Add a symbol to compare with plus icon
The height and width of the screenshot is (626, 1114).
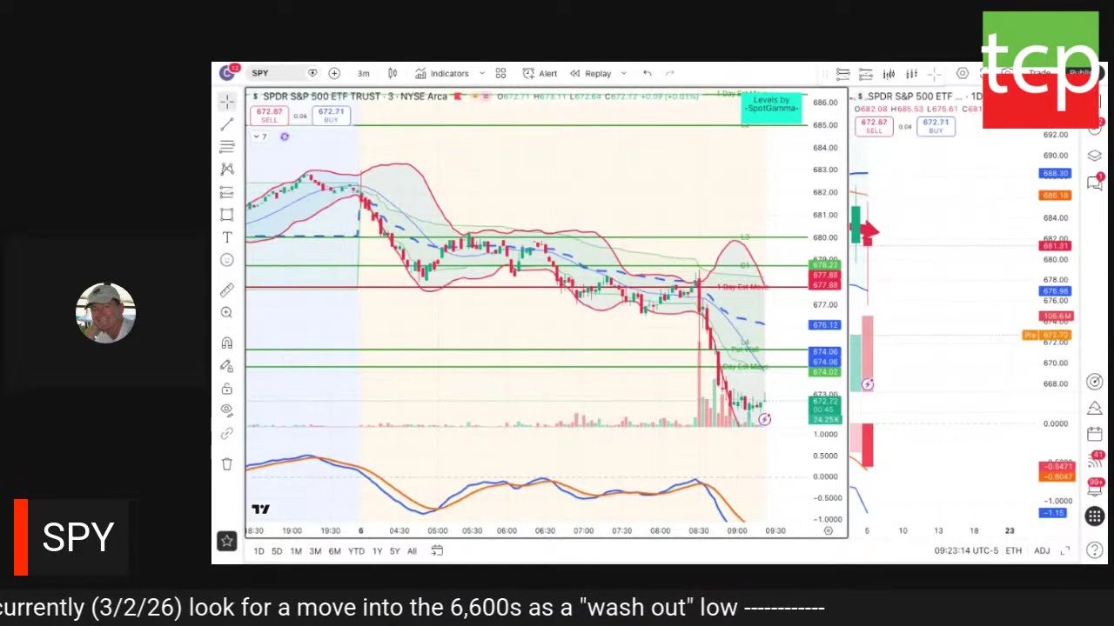(334, 73)
